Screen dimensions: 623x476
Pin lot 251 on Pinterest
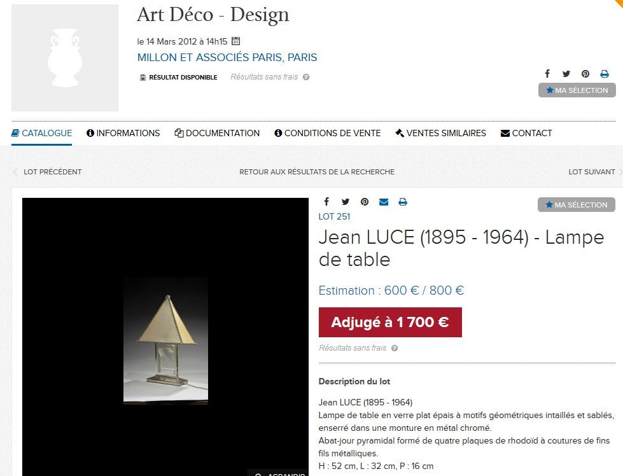click(365, 202)
